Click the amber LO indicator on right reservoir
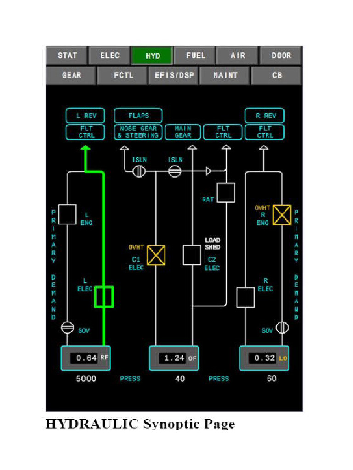 tap(283, 358)
